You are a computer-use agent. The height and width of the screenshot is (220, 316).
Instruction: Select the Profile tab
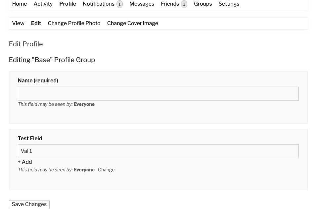tap(68, 4)
